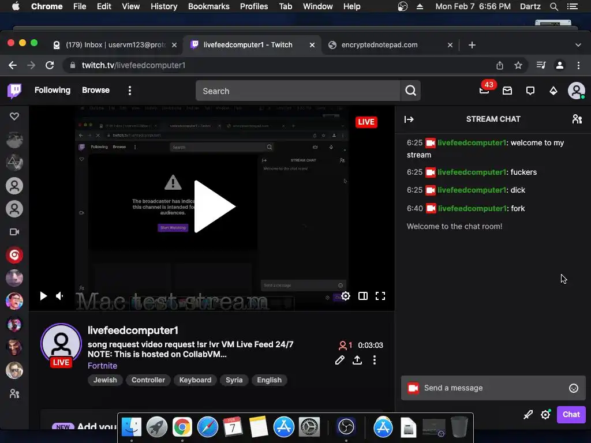Click the Get Bits diamond icon
The height and width of the screenshot is (443, 591).
click(553, 91)
